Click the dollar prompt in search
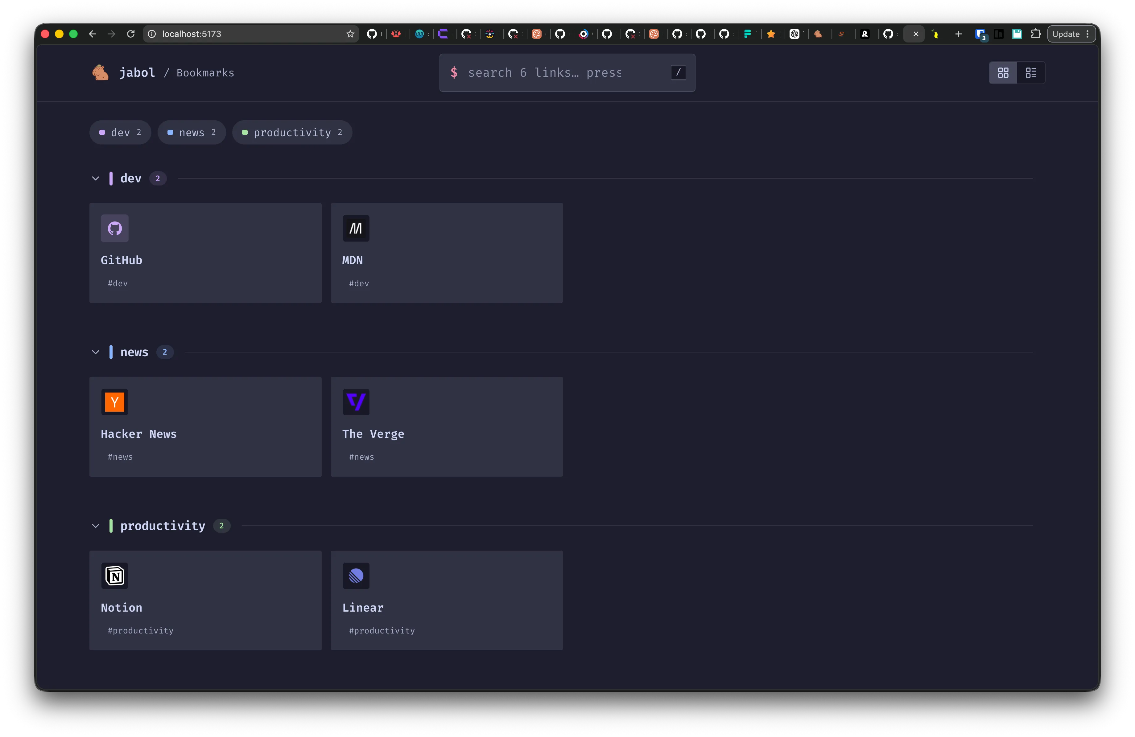 coord(454,72)
